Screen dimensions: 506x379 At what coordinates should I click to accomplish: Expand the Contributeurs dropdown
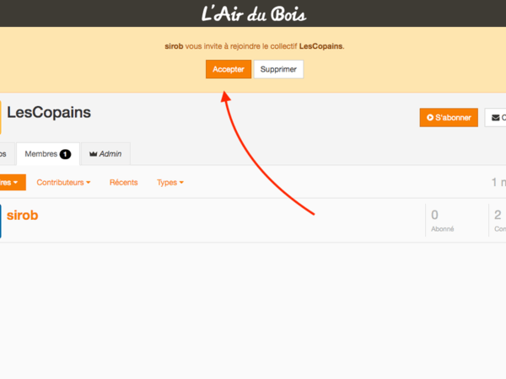tap(63, 182)
